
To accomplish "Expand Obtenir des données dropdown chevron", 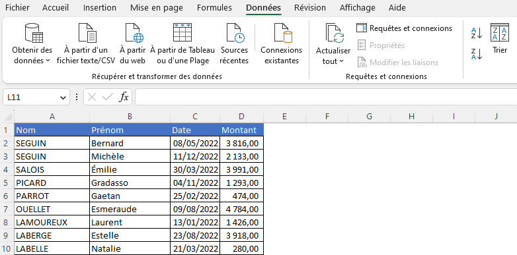I will tap(48, 61).
